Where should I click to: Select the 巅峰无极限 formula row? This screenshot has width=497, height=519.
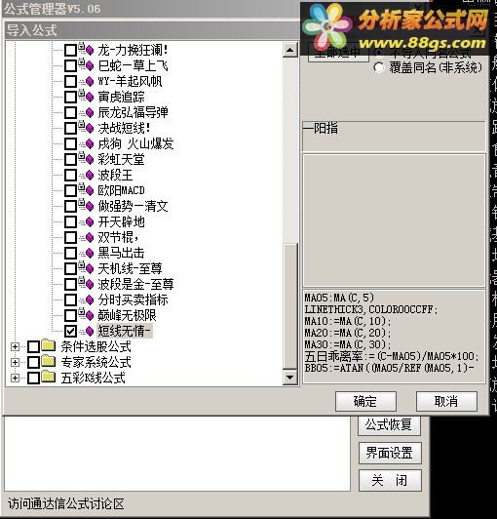(x=127, y=315)
